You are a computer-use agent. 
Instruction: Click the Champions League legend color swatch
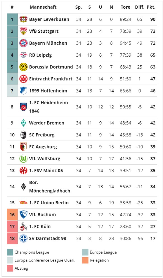point(10,252)
